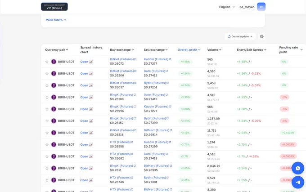The image size is (306, 192).
Task: Favorite the row with buy price $0.26152
Action: (x=47, y=121)
